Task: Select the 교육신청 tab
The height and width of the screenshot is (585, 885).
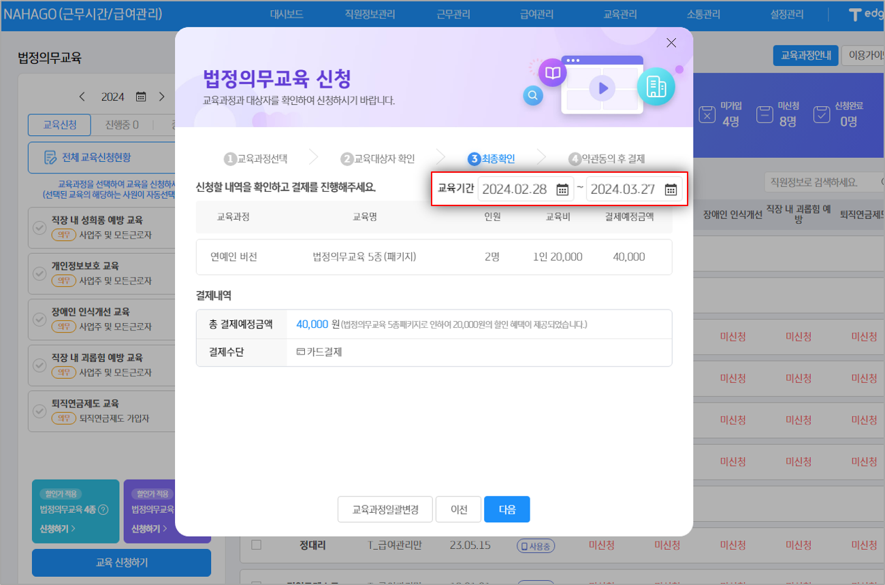Action: click(x=60, y=125)
